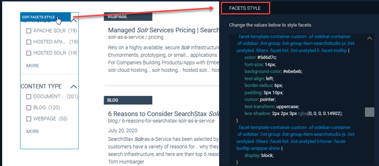Click the July 20, 2020 date
Image resolution: width=379 pixels, height=166 pixels.
tap(123, 131)
